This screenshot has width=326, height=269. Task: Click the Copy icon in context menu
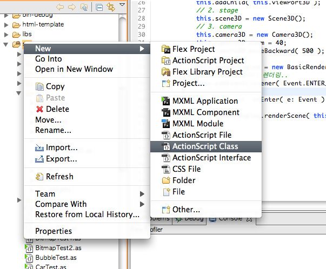point(39,86)
